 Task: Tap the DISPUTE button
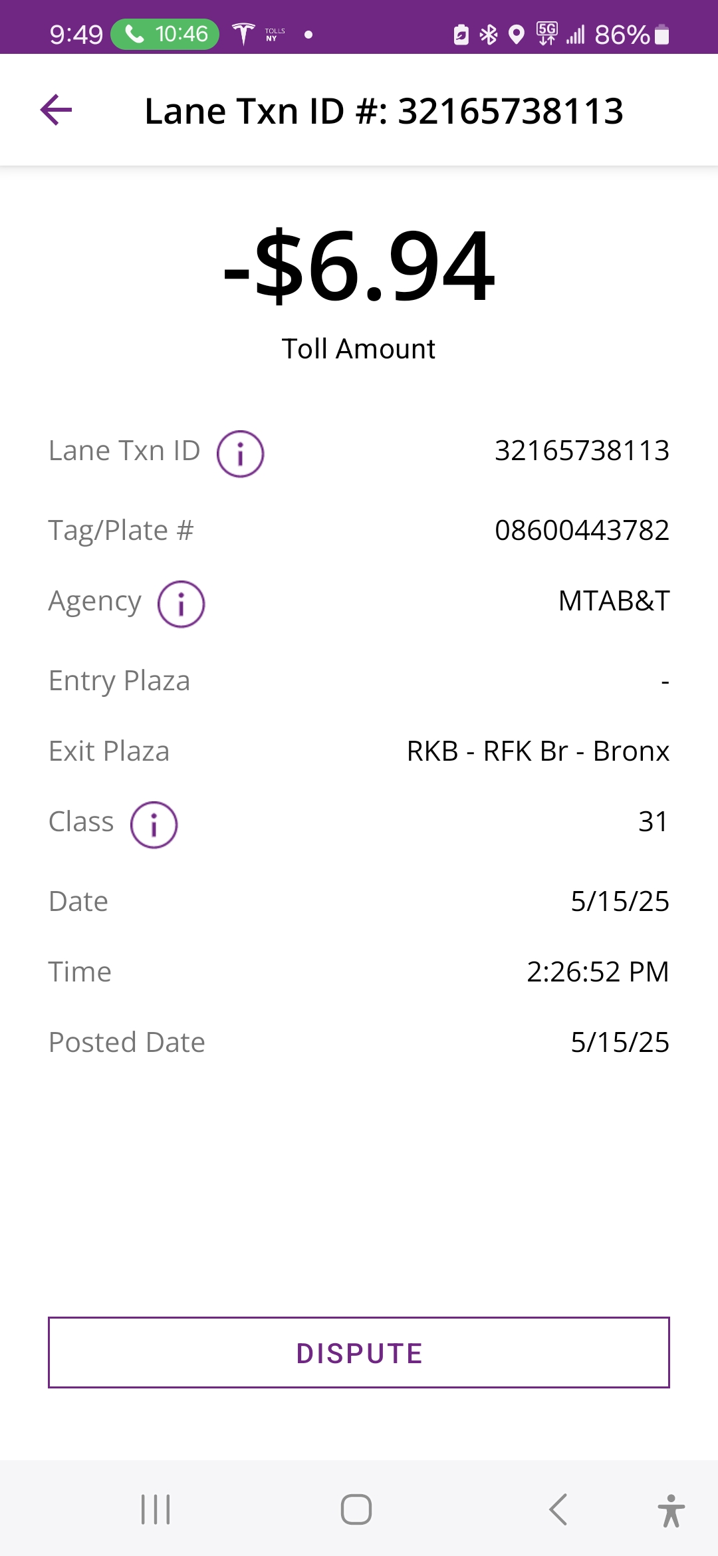point(359,1353)
